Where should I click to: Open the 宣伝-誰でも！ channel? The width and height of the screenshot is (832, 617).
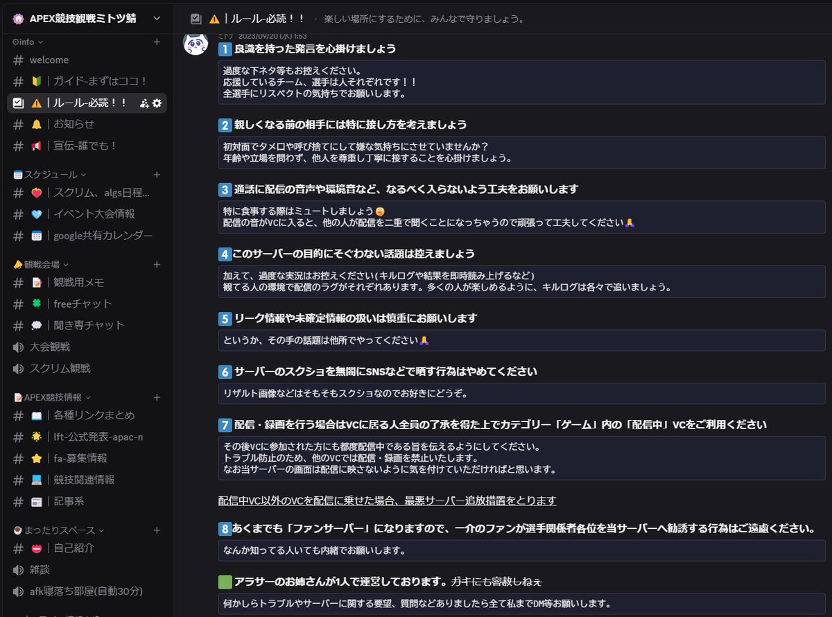point(87,146)
